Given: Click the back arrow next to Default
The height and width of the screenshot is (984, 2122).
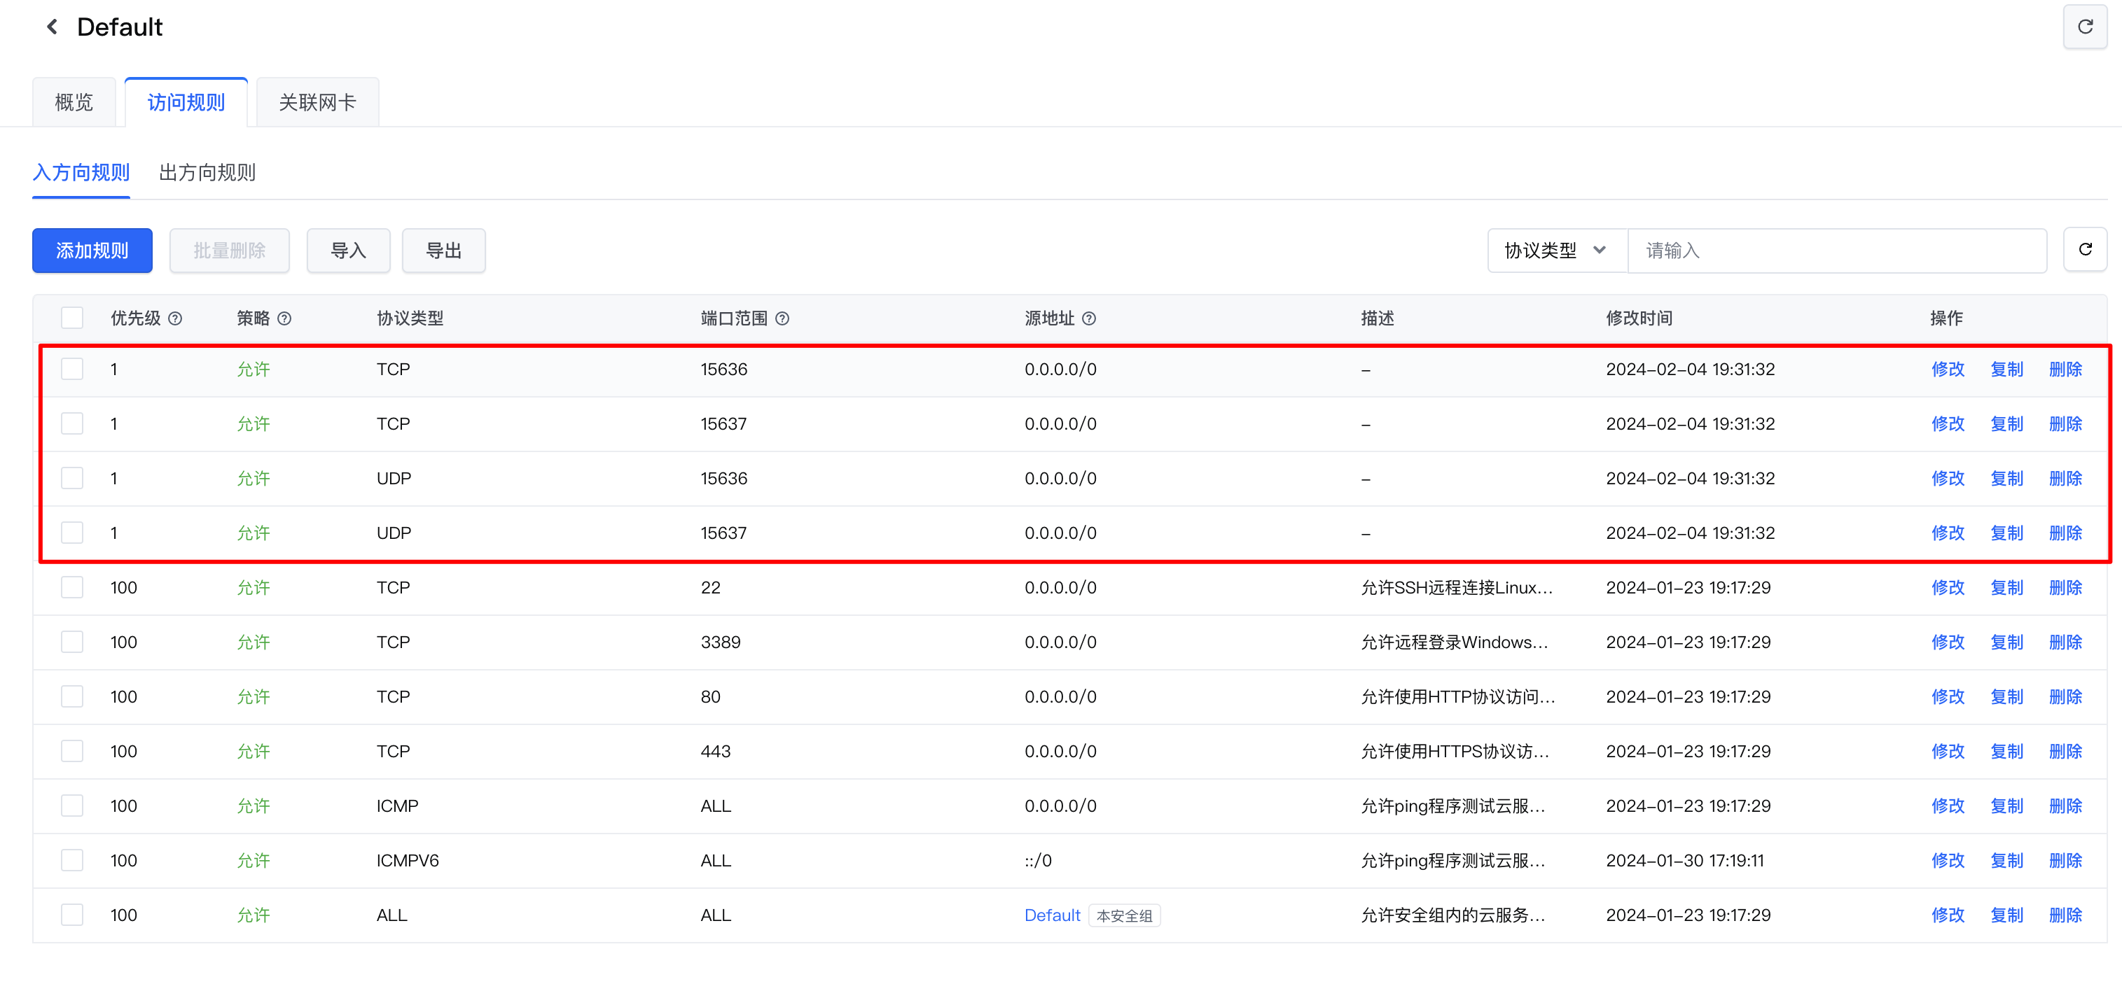Looking at the screenshot, I should 52,27.
